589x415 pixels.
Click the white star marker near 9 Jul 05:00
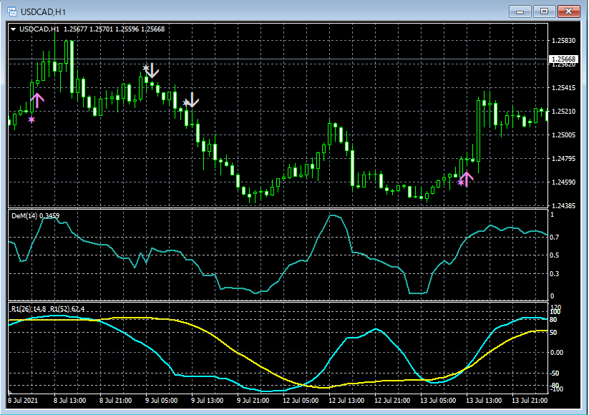pos(145,68)
